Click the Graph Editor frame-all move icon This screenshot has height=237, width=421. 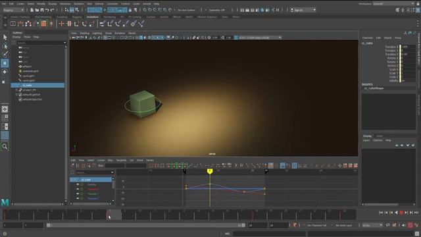pyautogui.click(x=339, y=166)
